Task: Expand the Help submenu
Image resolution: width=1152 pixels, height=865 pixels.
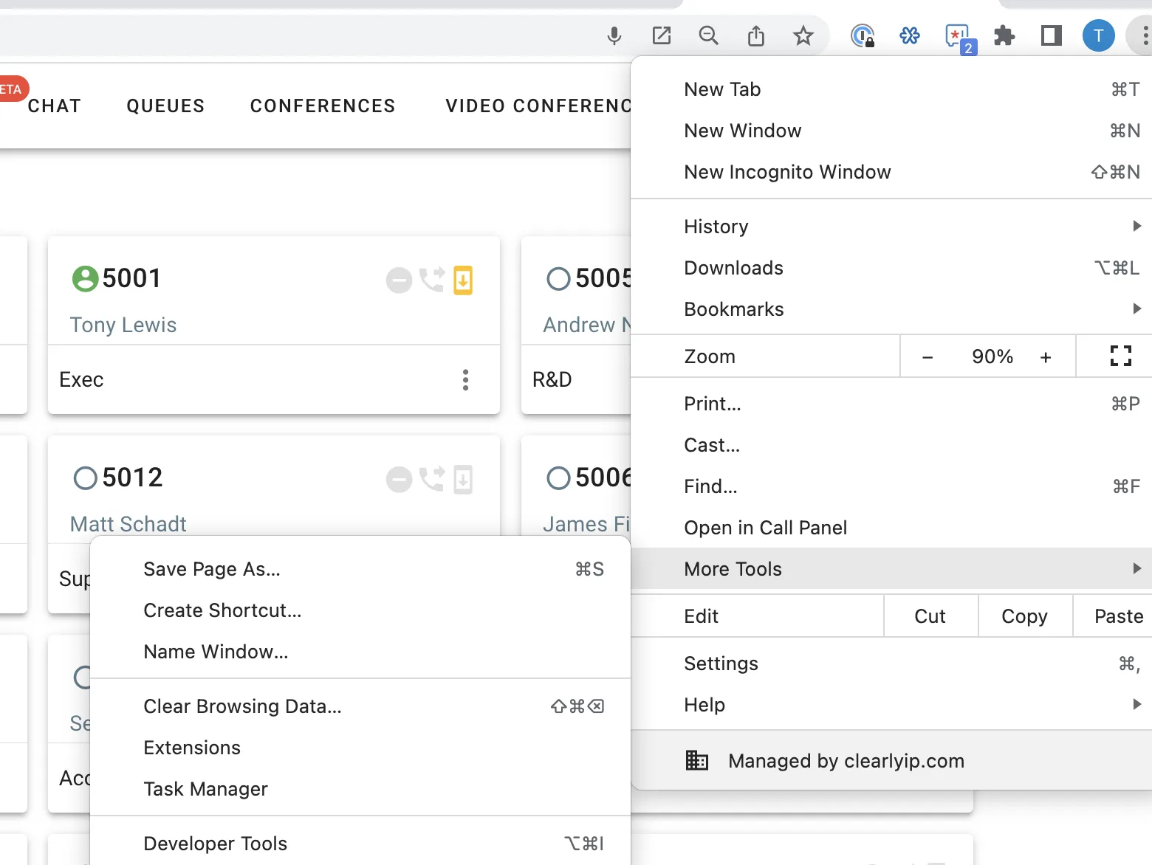Action: click(891, 705)
